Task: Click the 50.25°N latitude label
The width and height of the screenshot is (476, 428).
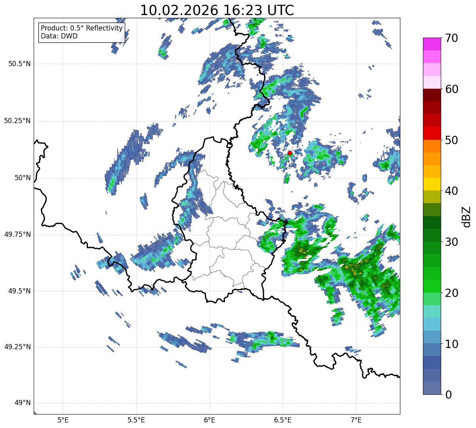Action: coord(17,121)
